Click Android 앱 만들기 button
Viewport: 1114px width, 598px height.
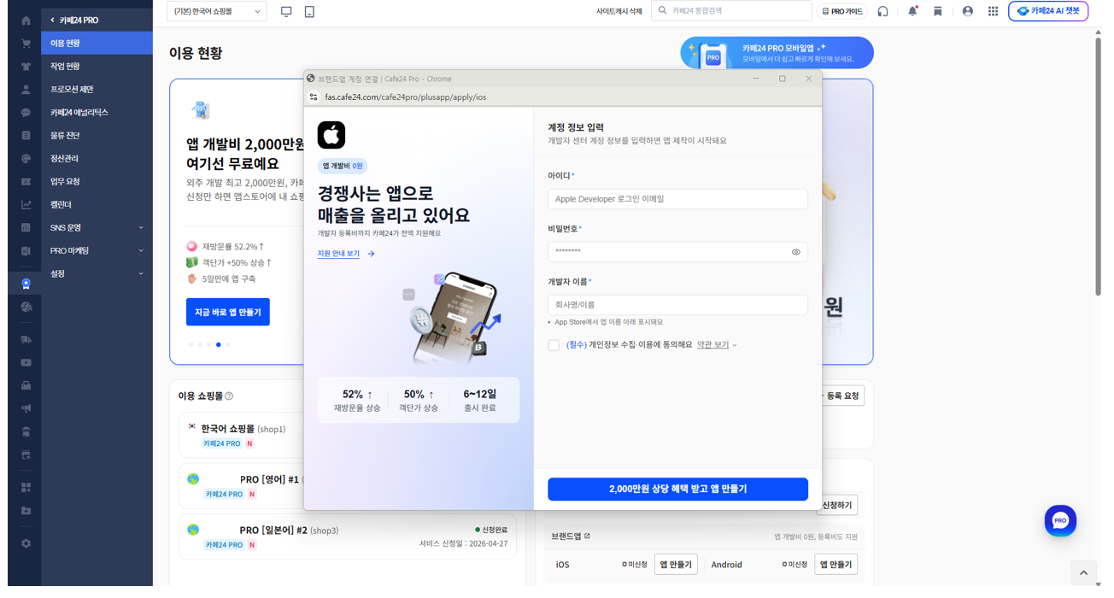pos(835,565)
